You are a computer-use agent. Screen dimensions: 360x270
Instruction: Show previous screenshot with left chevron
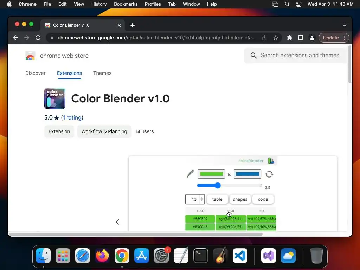pyautogui.click(x=117, y=222)
